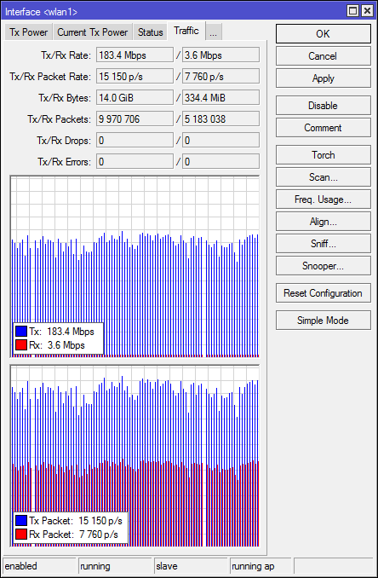Click the Tx Errors field
Screen dimensions: 378x578
click(x=135, y=162)
